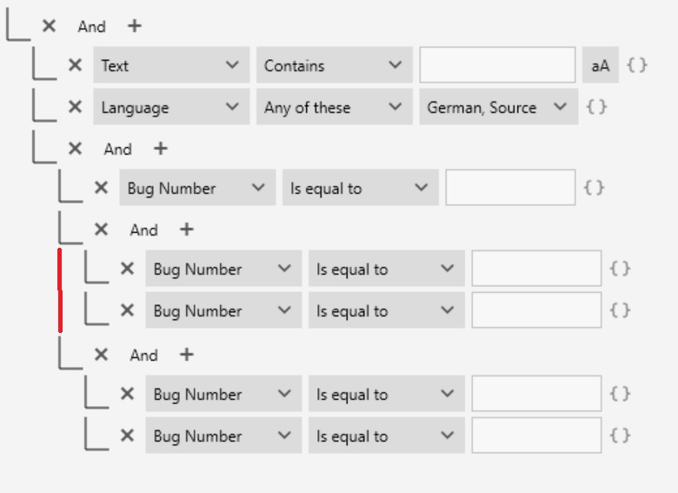The width and height of the screenshot is (678, 493).
Task: Click curly braces icon beside Text row
Action: click(637, 65)
